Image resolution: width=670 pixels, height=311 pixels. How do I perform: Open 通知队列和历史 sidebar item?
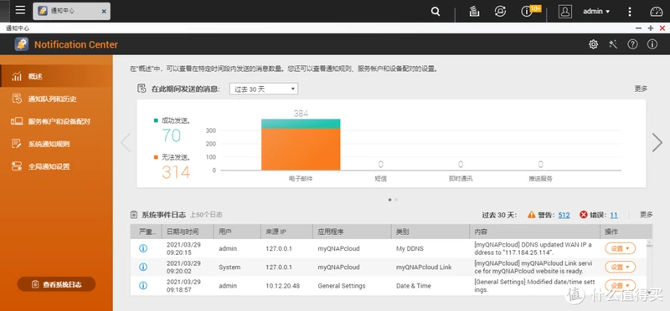click(56, 99)
